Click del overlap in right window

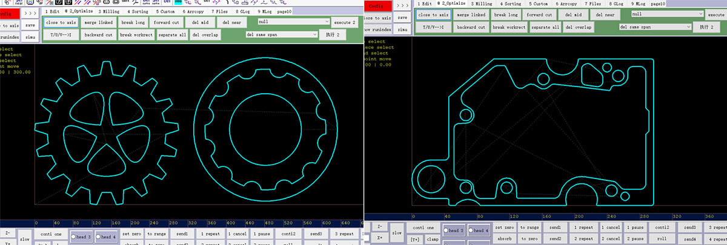coord(579,27)
